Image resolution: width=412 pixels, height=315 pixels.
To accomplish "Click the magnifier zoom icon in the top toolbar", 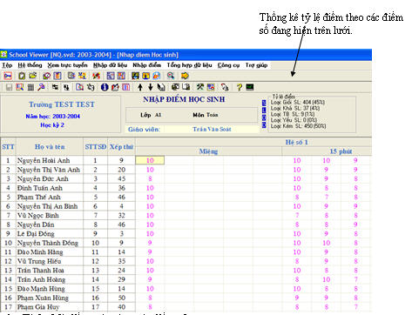I will [x=171, y=76].
